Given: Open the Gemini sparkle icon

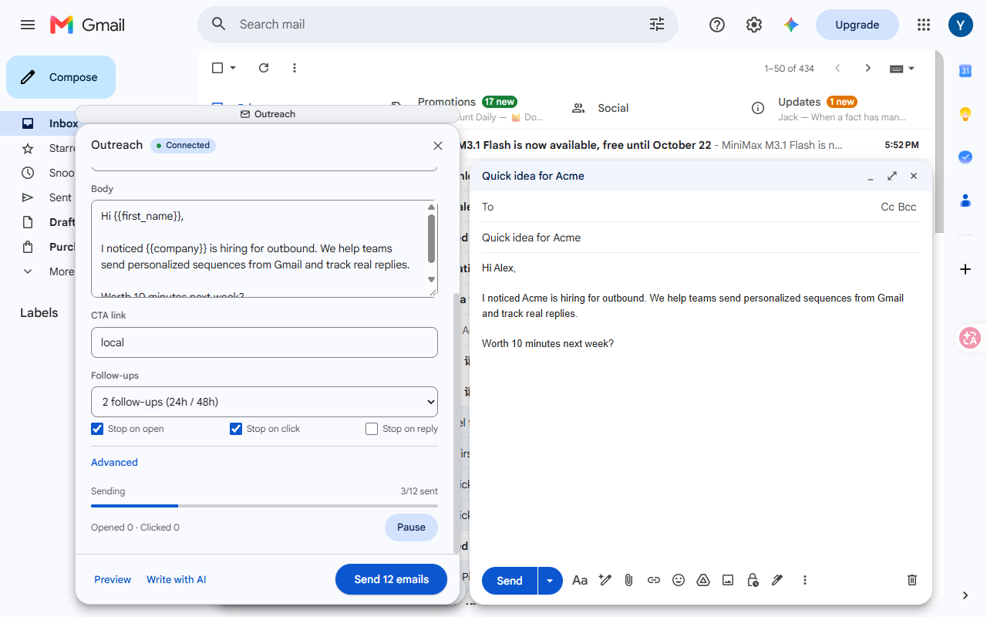Looking at the screenshot, I should tap(791, 25).
